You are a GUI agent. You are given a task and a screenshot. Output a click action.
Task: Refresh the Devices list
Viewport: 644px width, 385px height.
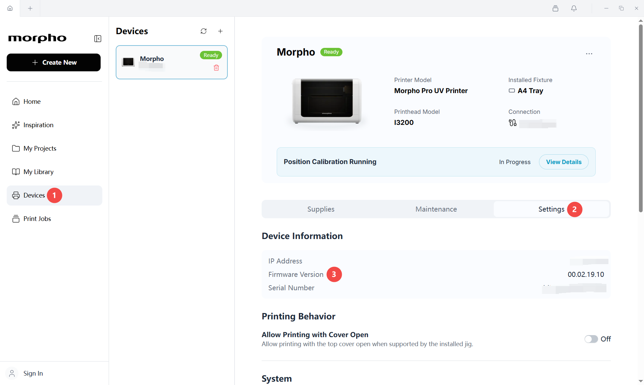coord(204,31)
